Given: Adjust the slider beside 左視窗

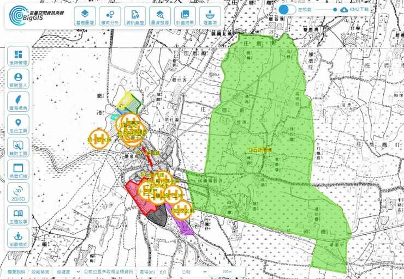Looking at the screenshot, I should 326,10.
